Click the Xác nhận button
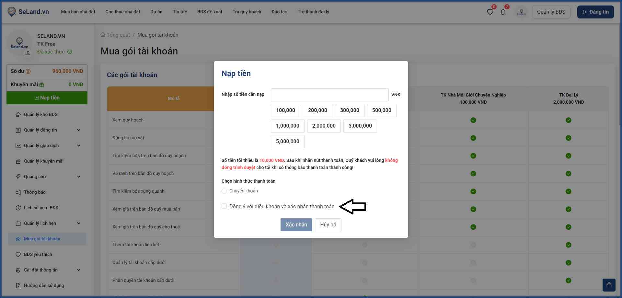 [x=296, y=225]
